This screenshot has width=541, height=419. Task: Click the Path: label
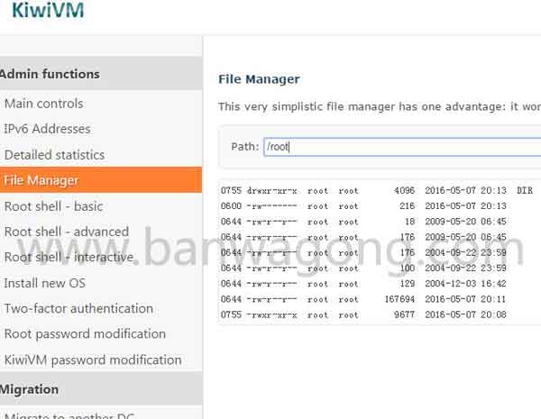[245, 147]
